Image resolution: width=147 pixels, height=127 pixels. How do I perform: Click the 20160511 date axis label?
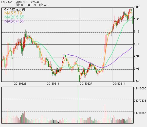(x=53, y=84)
